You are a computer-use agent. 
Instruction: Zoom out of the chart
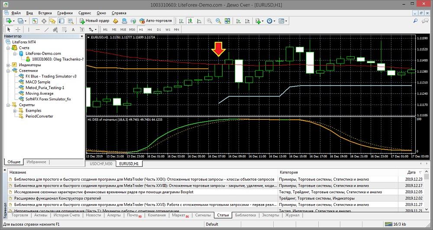tap(218, 21)
